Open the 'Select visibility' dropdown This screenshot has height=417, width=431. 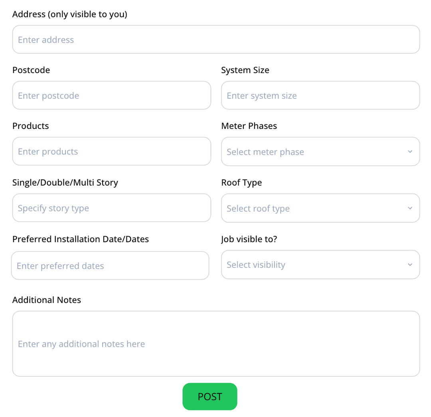[x=315, y=265]
